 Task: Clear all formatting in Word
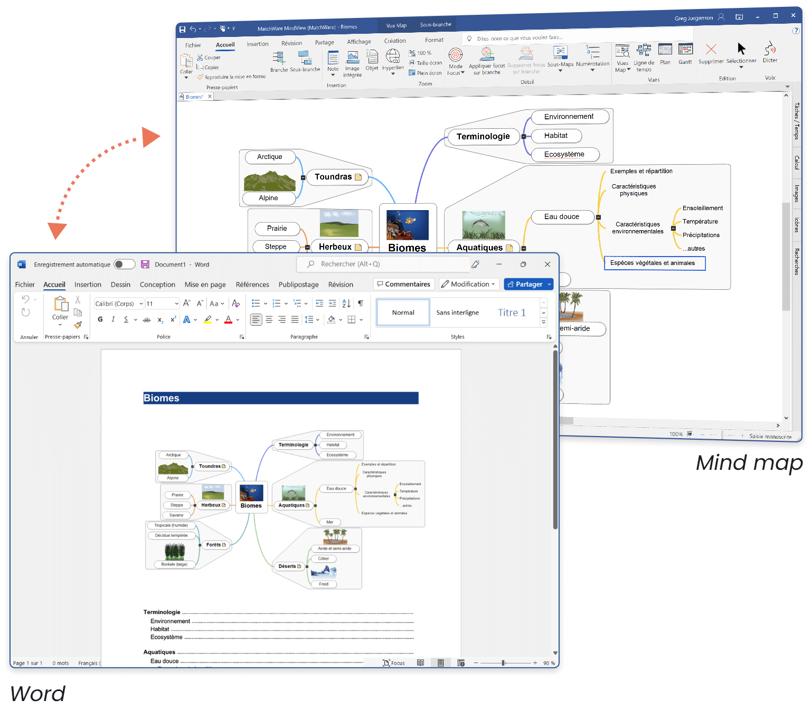[x=236, y=304]
